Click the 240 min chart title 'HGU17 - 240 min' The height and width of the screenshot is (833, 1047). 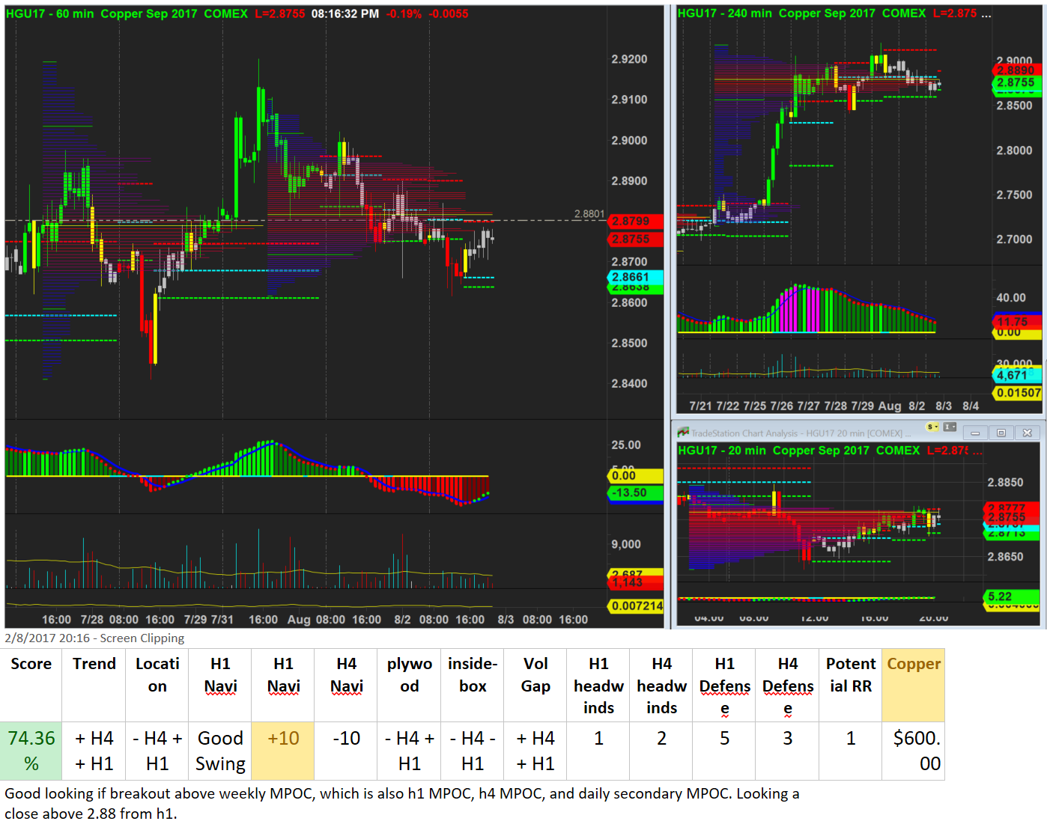[724, 13]
